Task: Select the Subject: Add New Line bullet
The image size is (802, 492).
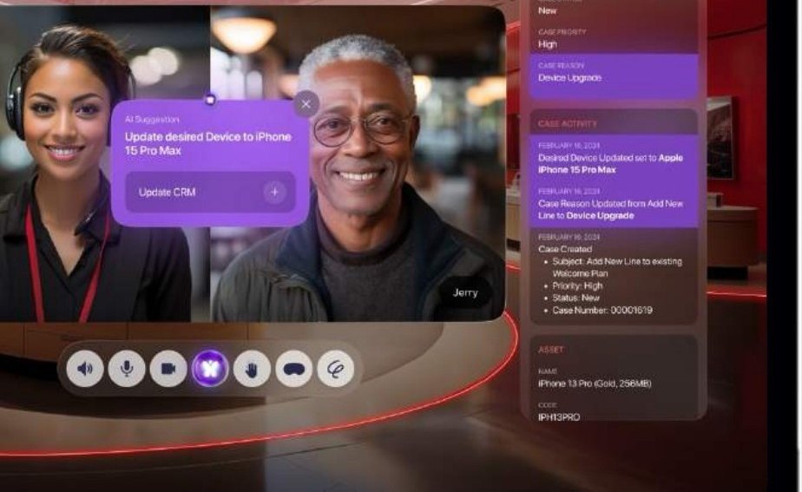Action: coord(617,267)
